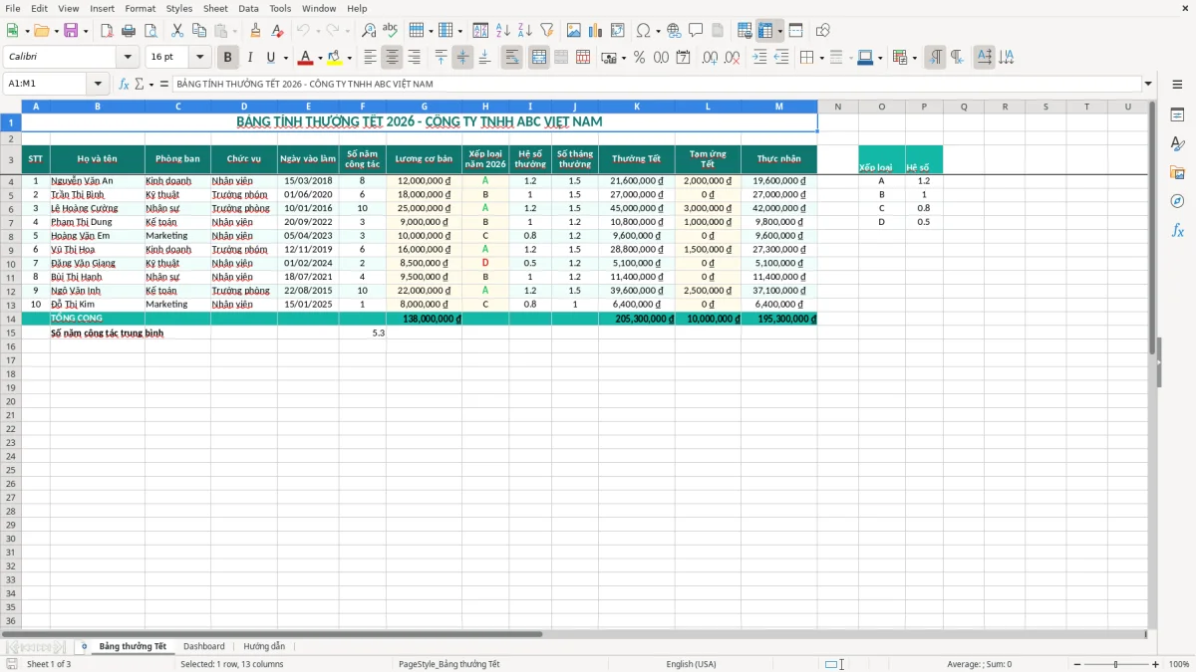Format as percent using the % icon

(x=639, y=58)
